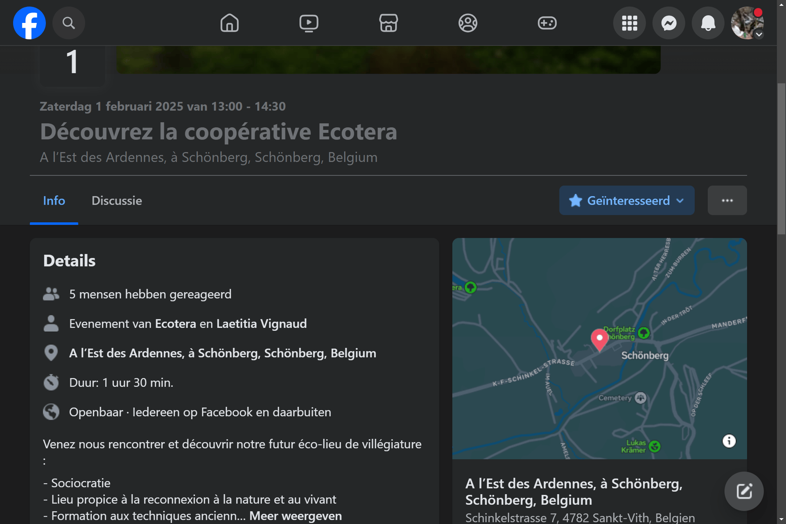Open the Video tab icon
The height and width of the screenshot is (524, 786).
[309, 23]
